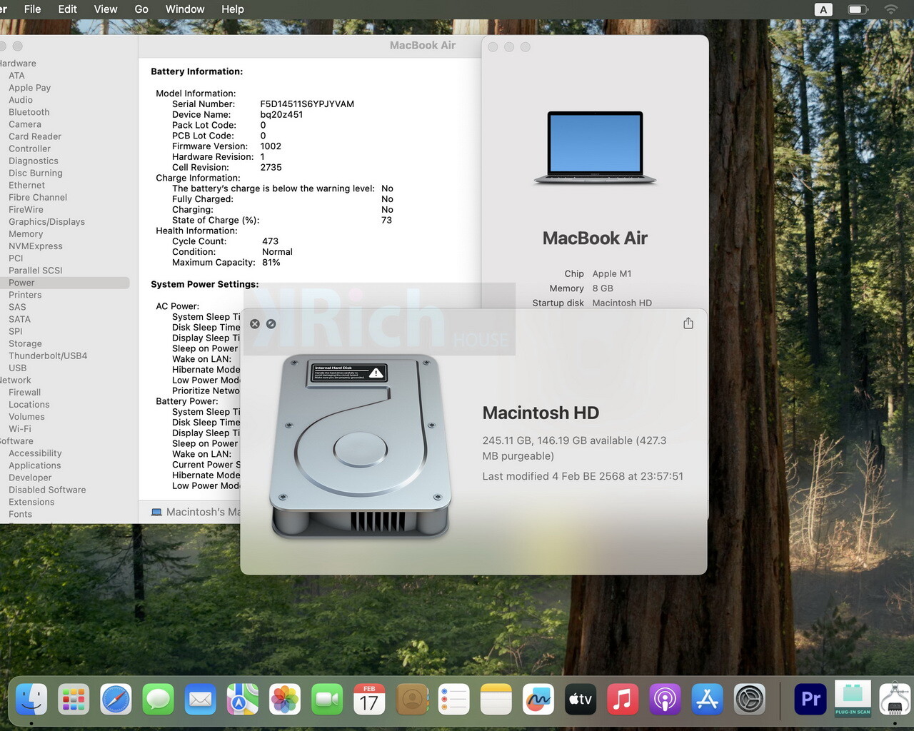Open the Edit menu

68,9
